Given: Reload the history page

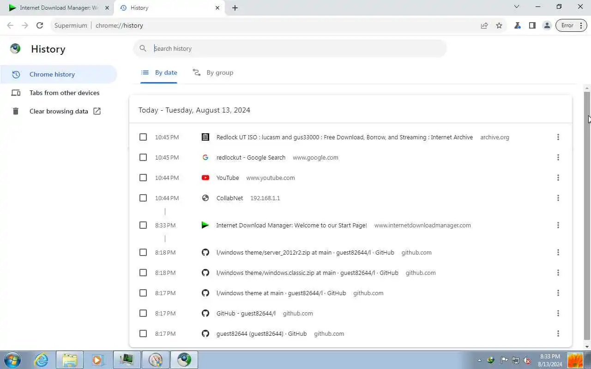Looking at the screenshot, I should click(40, 25).
